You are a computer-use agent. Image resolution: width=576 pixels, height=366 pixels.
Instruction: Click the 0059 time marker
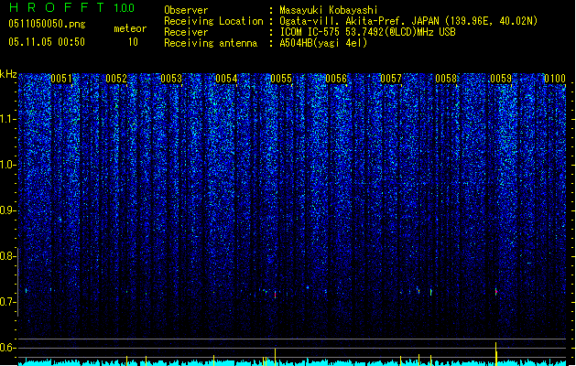[x=501, y=79]
